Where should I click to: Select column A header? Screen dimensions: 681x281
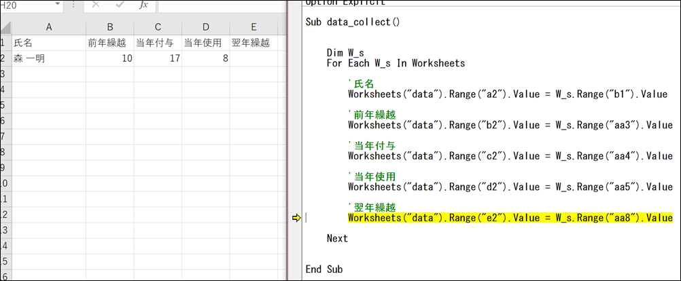pyautogui.click(x=48, y=26)
